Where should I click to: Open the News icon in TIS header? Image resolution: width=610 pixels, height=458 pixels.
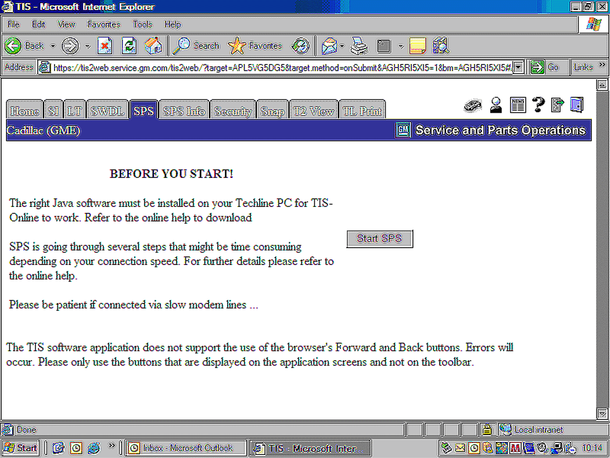tap(518, 105)
